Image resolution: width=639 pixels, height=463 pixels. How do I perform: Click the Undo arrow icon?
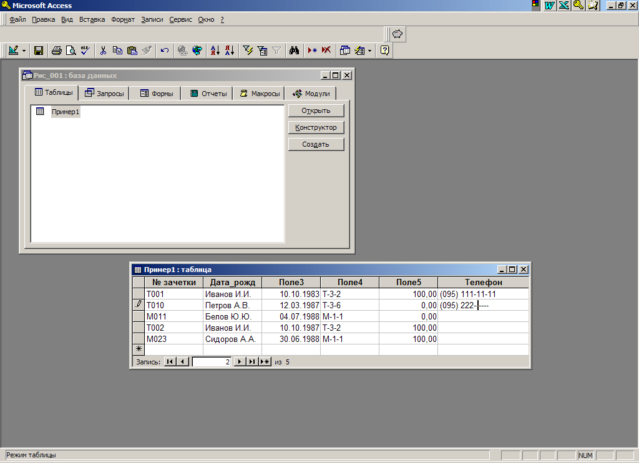tap(165, 51)
